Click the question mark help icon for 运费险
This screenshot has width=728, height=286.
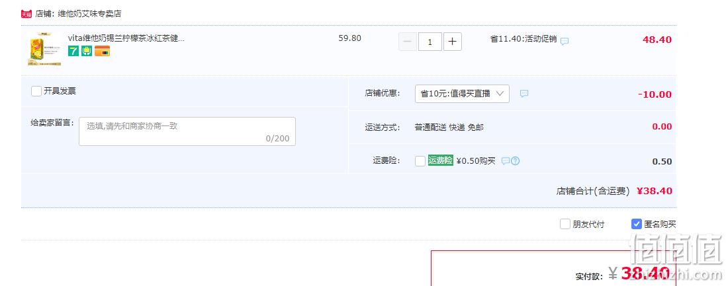pos(516,161)
